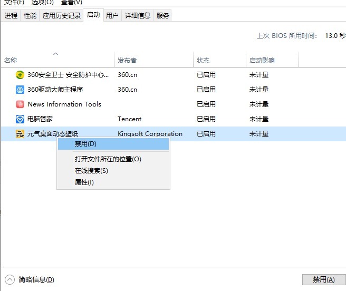Click 未计量 impact of 360安全卫士 row
Viewport: 346px width, 291px height.
coord(259,75)
